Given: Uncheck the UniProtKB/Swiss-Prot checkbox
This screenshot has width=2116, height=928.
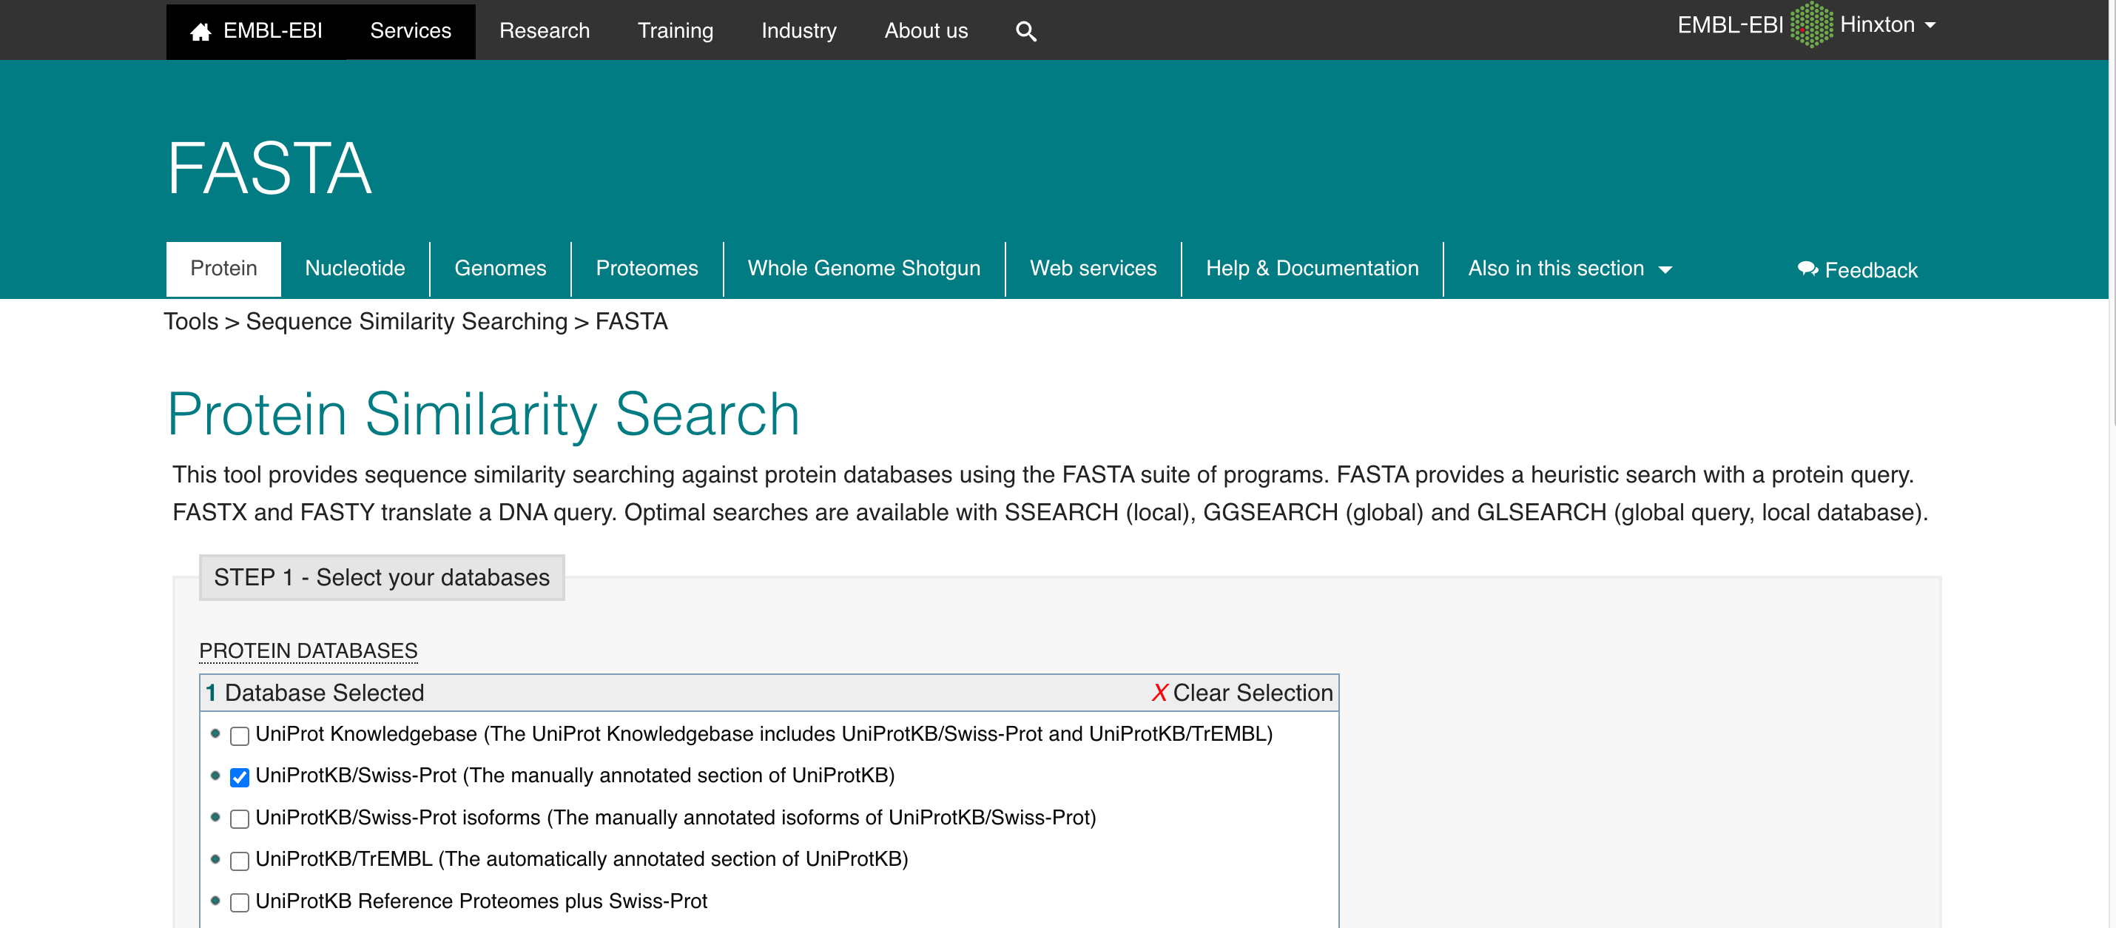Looking at the screenshot, I should 239,777.
